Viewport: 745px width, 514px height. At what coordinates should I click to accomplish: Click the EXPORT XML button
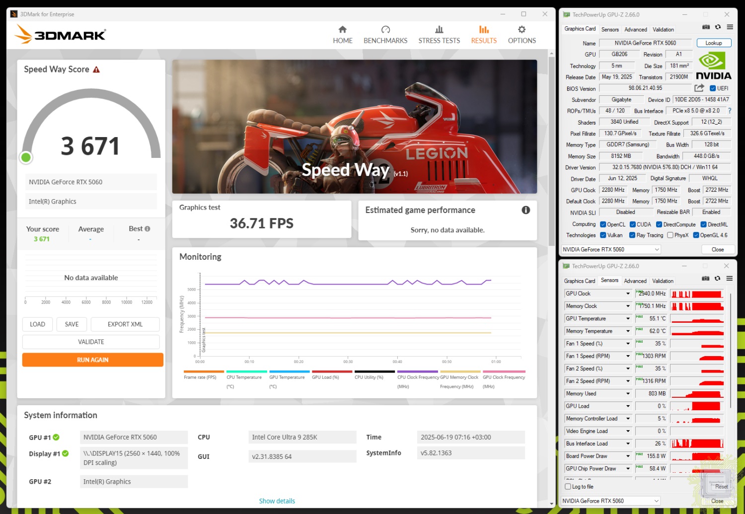(125, 324)
